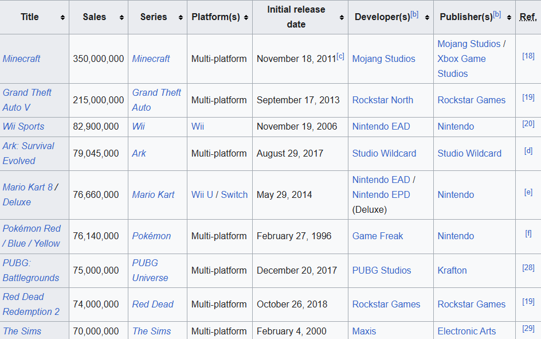Open Nintendo EAD link in Wii Sports row

(x=381, y=126)
